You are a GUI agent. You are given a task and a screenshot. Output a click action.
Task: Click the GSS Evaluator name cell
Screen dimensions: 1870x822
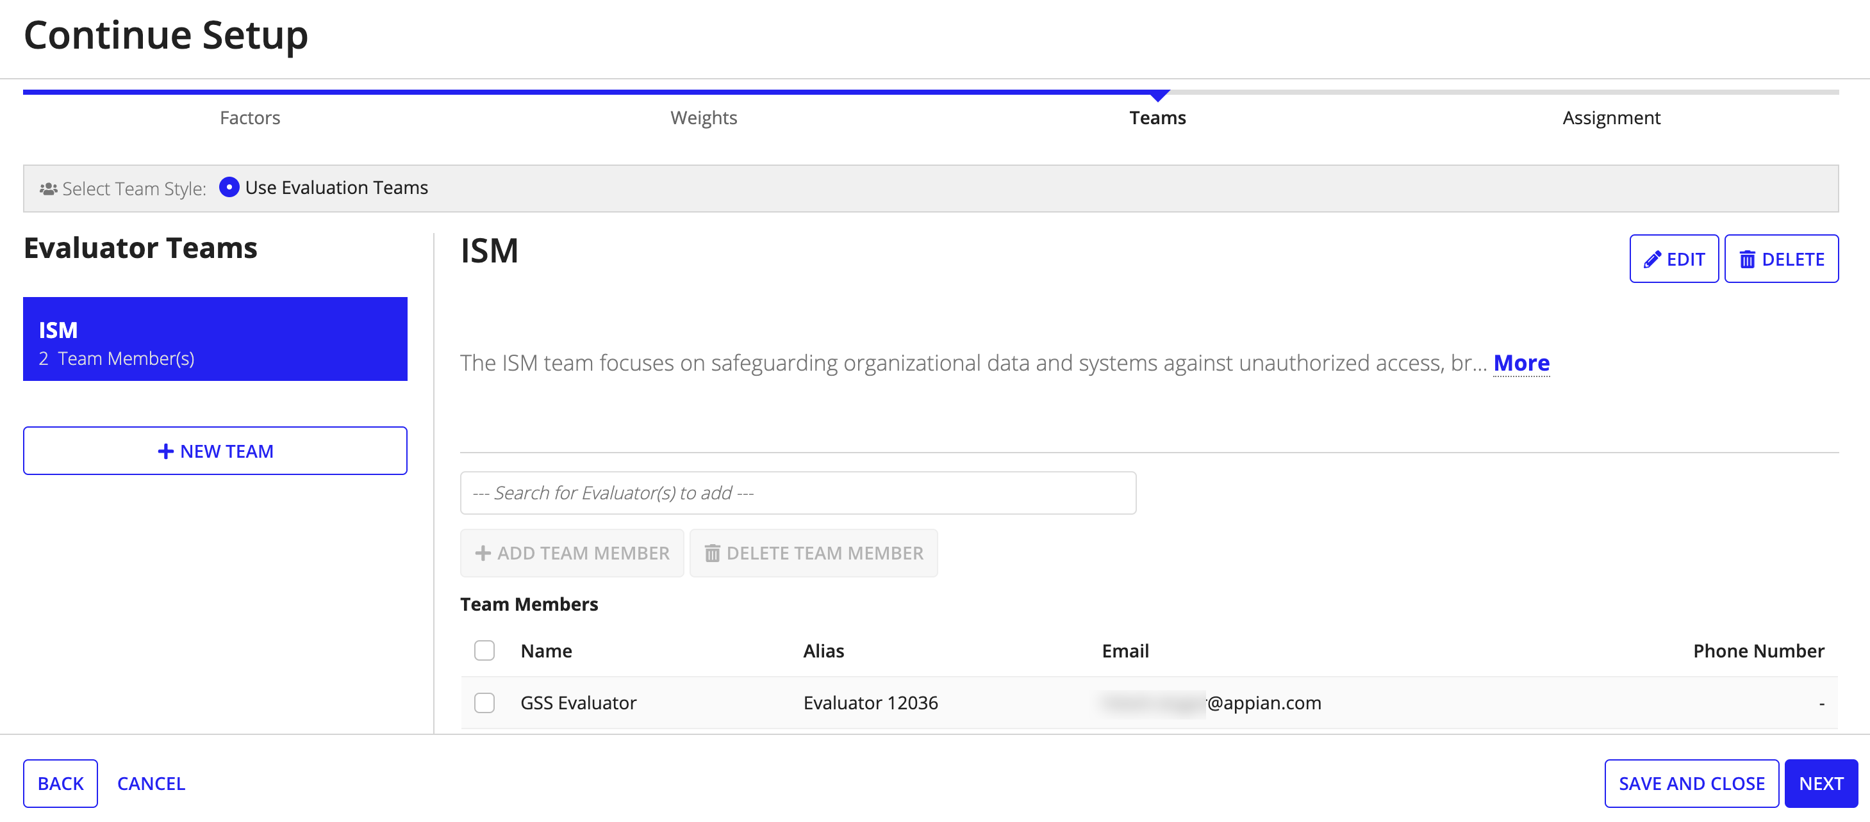[x=578, y=702]
